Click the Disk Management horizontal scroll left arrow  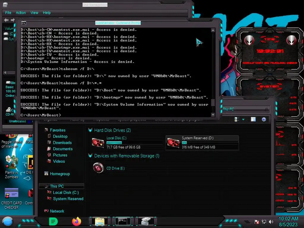5,73
